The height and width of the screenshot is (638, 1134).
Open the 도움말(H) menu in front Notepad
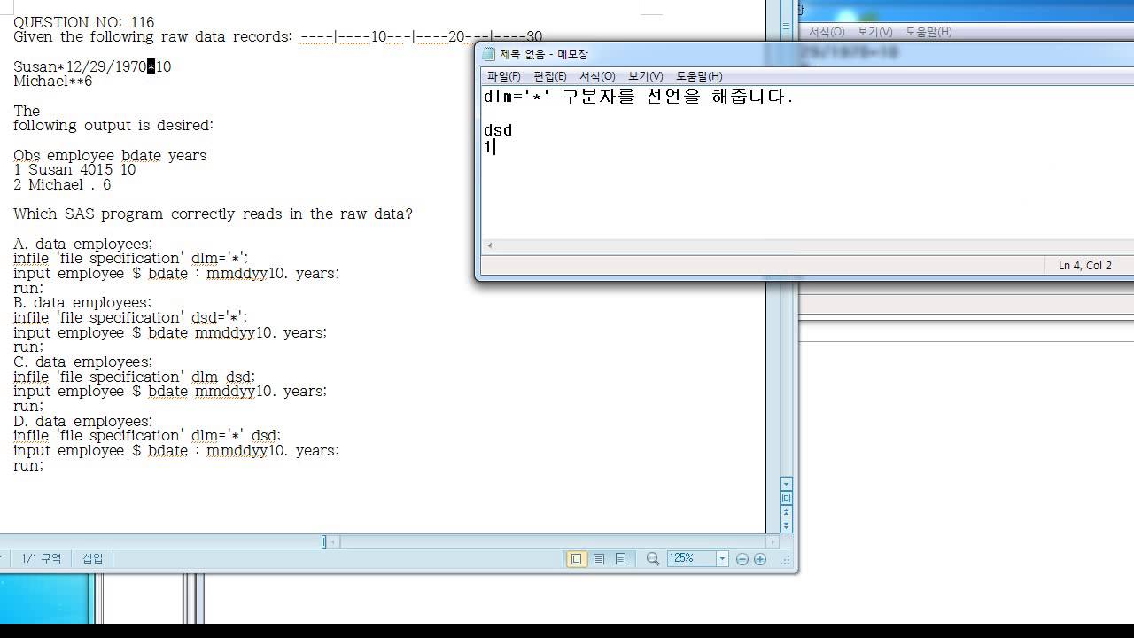click(699, 76)
